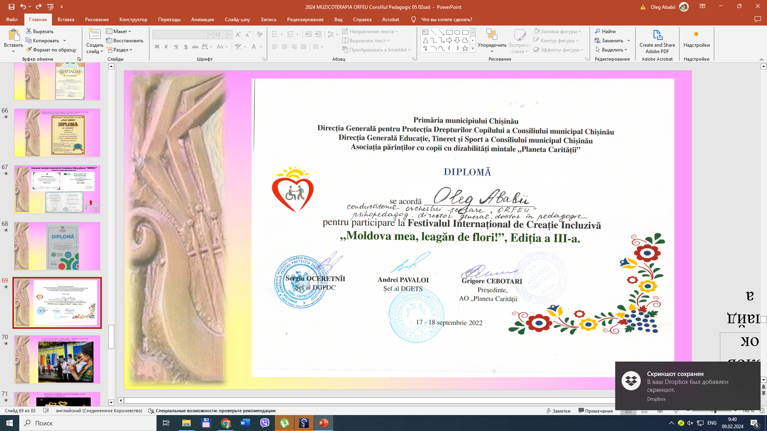Image resolution: width=767 pixels, height=431 pixels.
Task: Select the Text Box shape in gallery
Action: (x=425, y=32)
